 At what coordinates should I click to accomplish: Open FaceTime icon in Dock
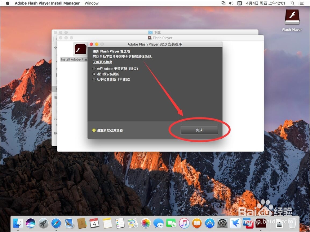pos(171,223)
